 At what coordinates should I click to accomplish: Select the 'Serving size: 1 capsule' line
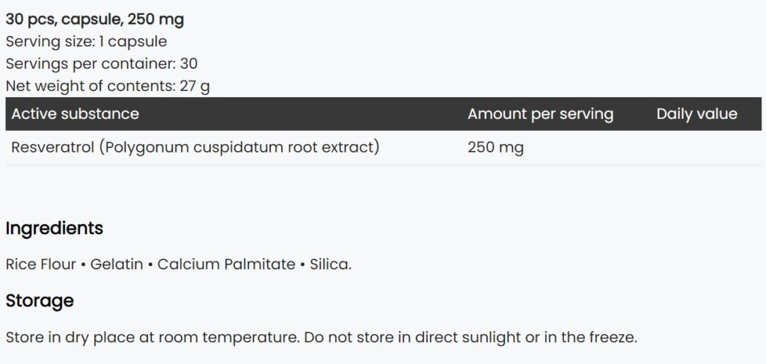(x=87, y=42)
